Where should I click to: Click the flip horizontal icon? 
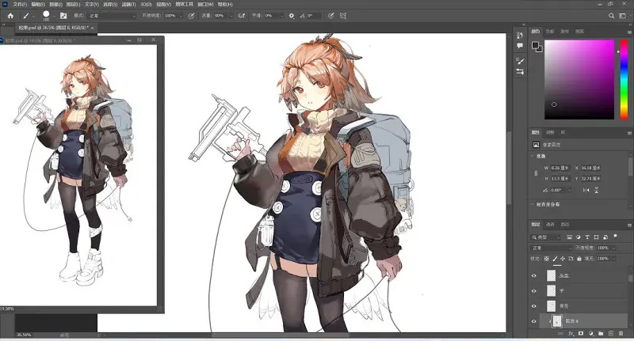(x=586, y=190)
